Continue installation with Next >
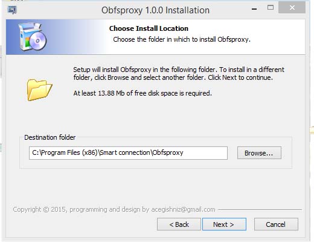 click(224, 224)
